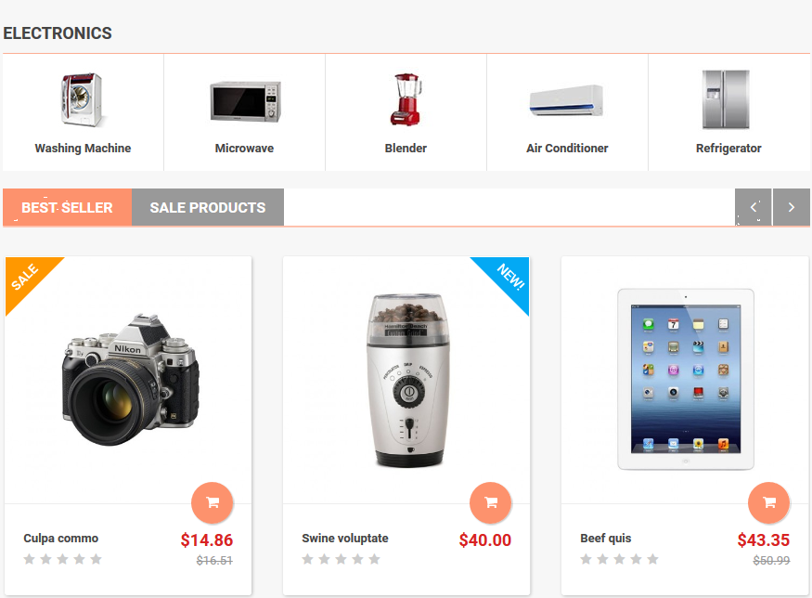The width and height of the screenshot is (812, 598).
Task: Open the Air Conditioner category image
Action: [566, 100]
